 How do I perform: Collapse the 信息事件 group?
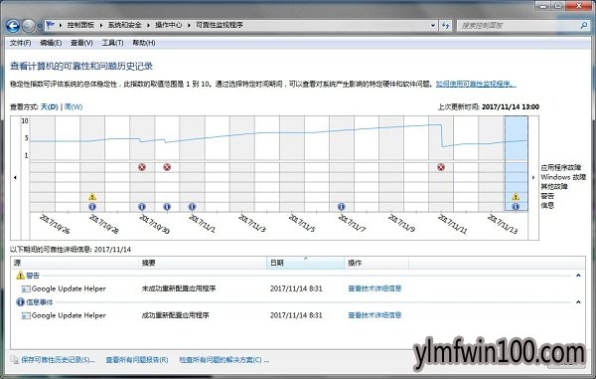(x=578, y=302)
